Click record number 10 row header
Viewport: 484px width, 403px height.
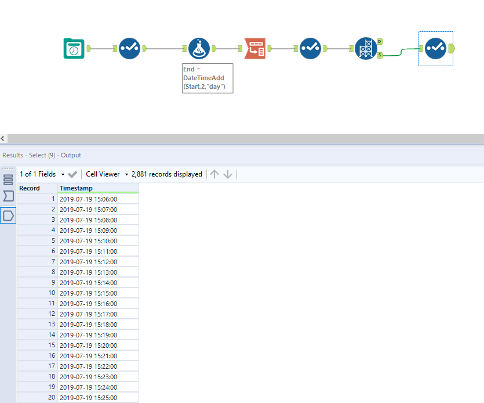[x=37, y=293]
